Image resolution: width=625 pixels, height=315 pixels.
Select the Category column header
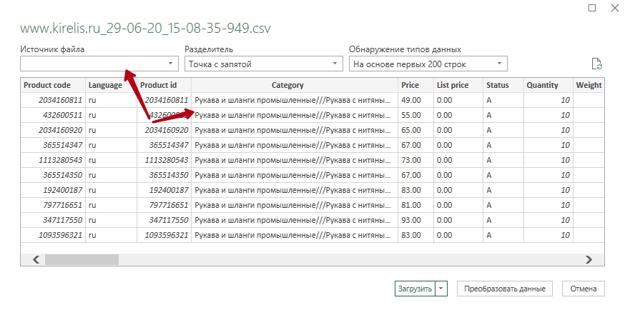coord(295,85)
